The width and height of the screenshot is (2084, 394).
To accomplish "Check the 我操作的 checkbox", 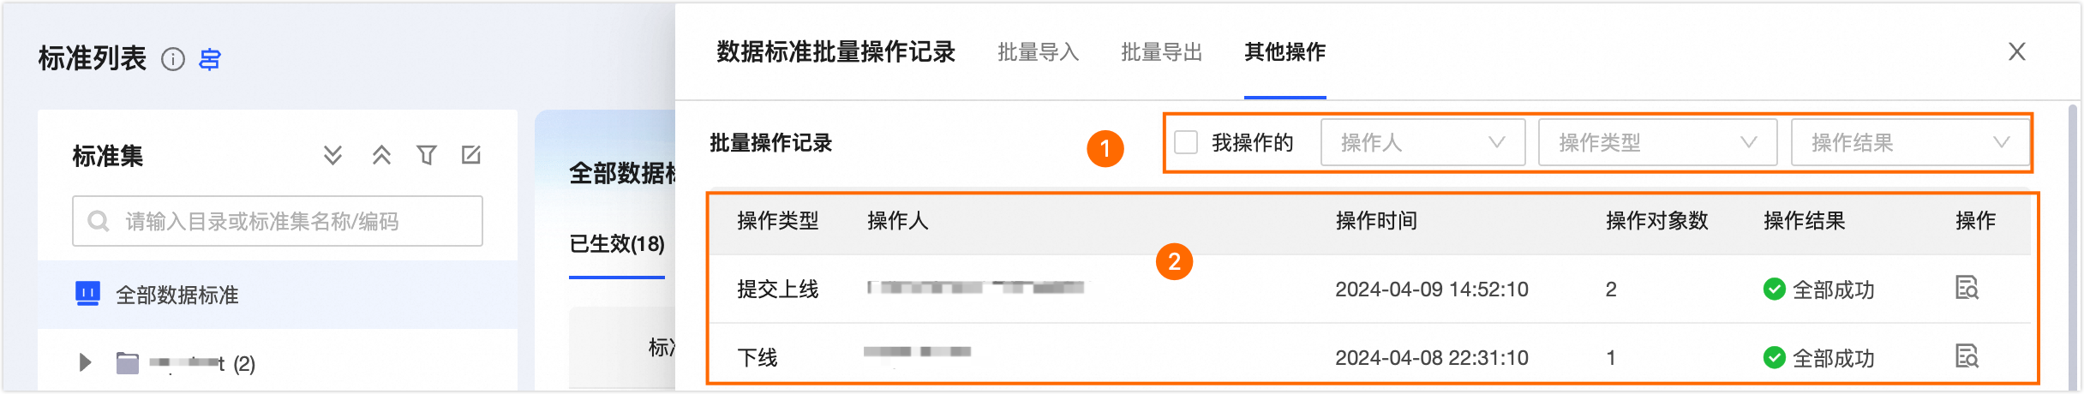I will pyautogui.click(x=1186, y=142).
